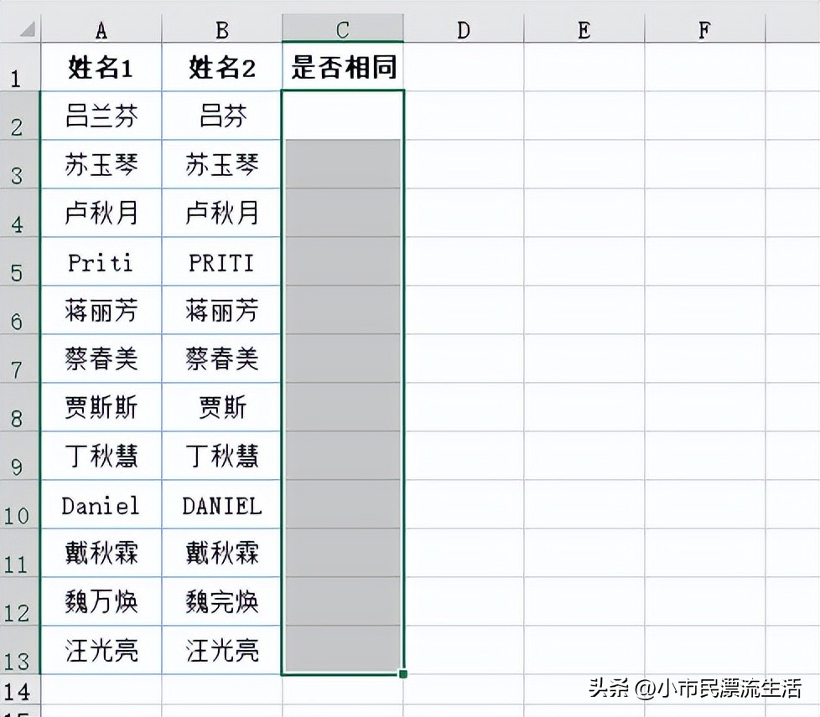Select row 8 header

[19, 407]
